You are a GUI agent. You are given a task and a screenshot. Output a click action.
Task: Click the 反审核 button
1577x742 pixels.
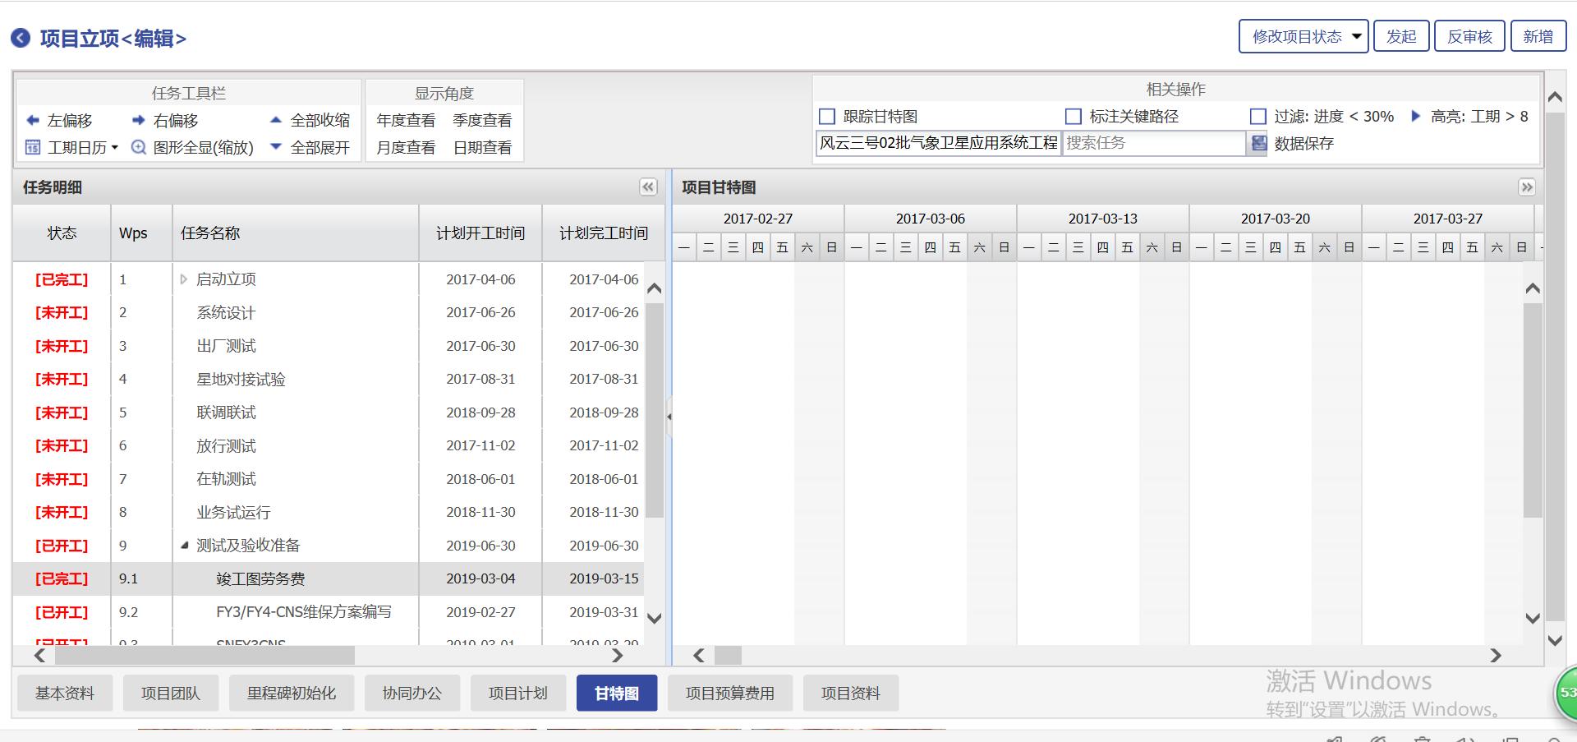(x=1469, y=37)
